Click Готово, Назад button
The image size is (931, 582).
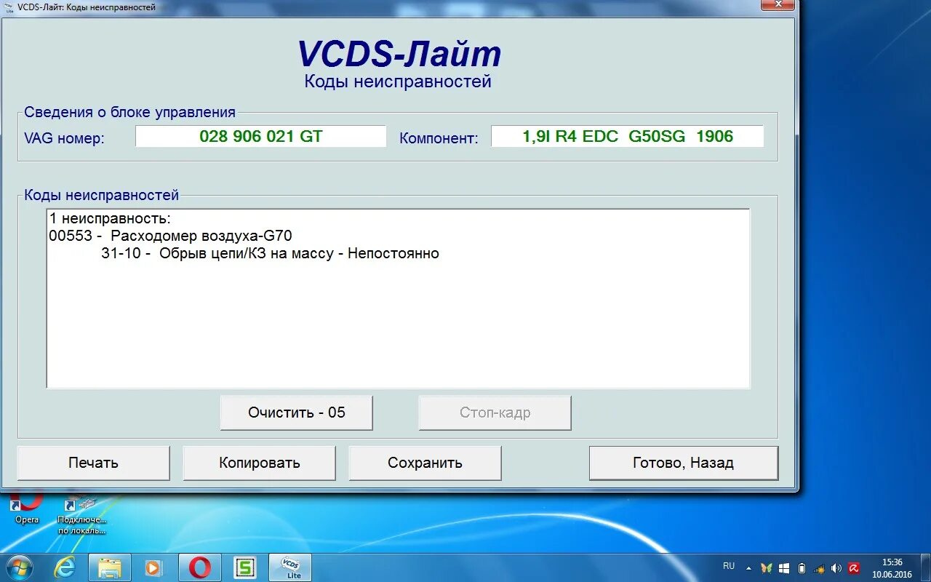point(684,463)
